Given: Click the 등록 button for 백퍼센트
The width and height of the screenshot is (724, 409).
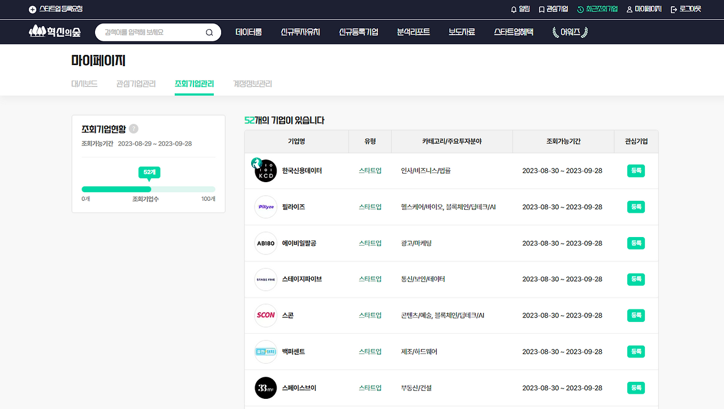Looking at the screenshot, I should coord(636,352).
